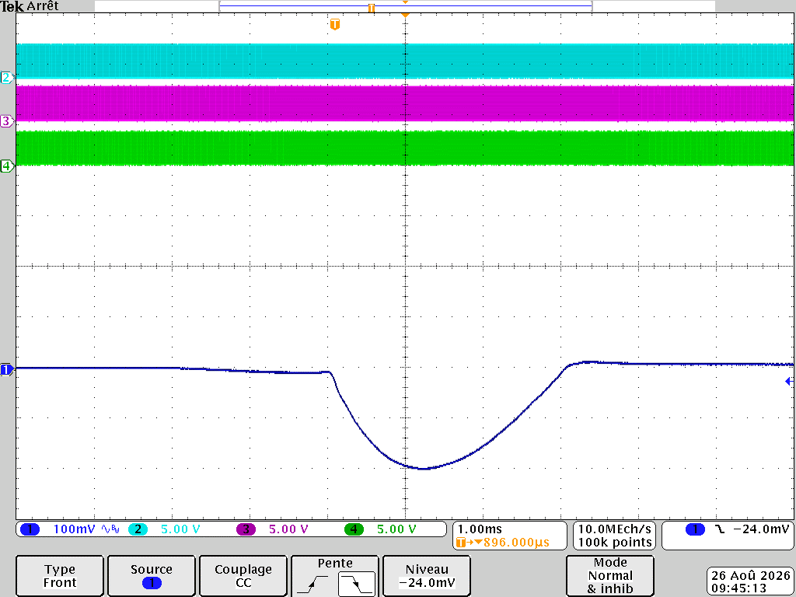
Task: Click the 100k points record length
Action: coord(614,542)
